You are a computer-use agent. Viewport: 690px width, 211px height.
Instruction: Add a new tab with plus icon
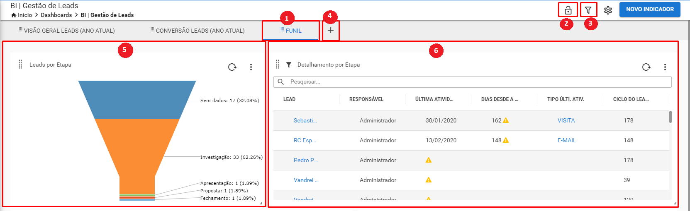331,30
